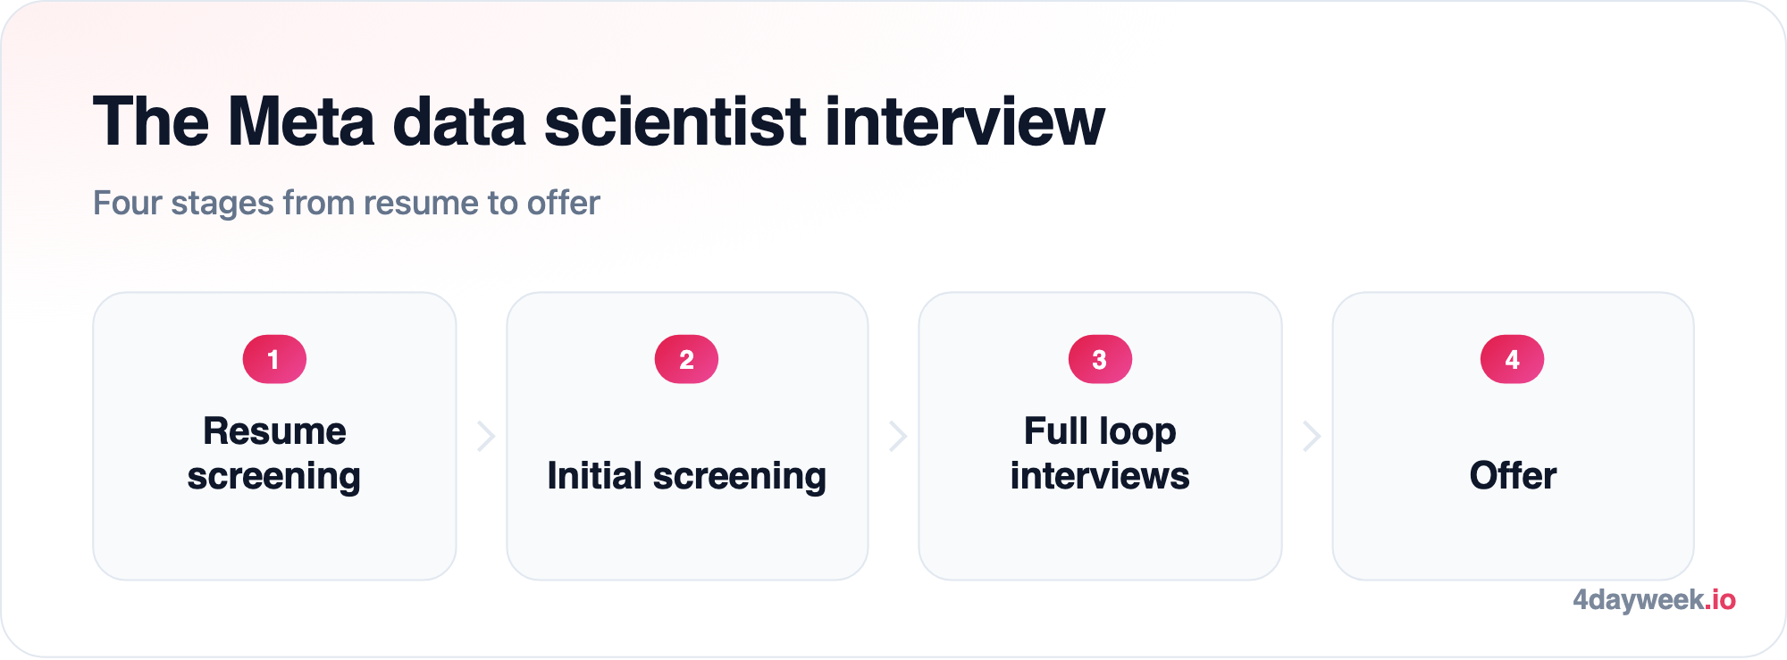Click the number 4 step badge
The width and height of the screenshot is (1787, 660).
click(1512, 359)
